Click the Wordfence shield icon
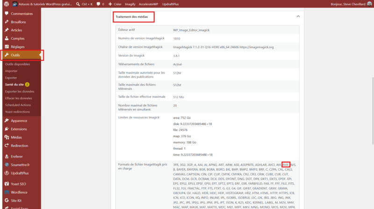374x209 pixels. 7,192
